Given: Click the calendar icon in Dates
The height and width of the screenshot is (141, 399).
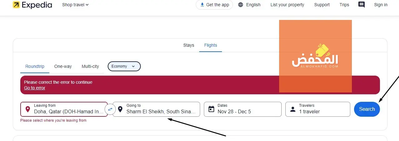Looking at the screenshot, I should (x=211, y=109).
